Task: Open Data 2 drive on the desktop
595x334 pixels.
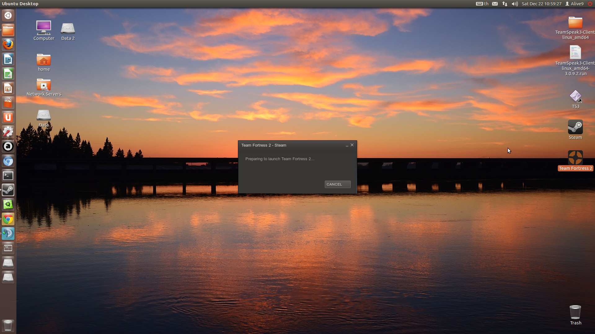Action: click(68, 28)
